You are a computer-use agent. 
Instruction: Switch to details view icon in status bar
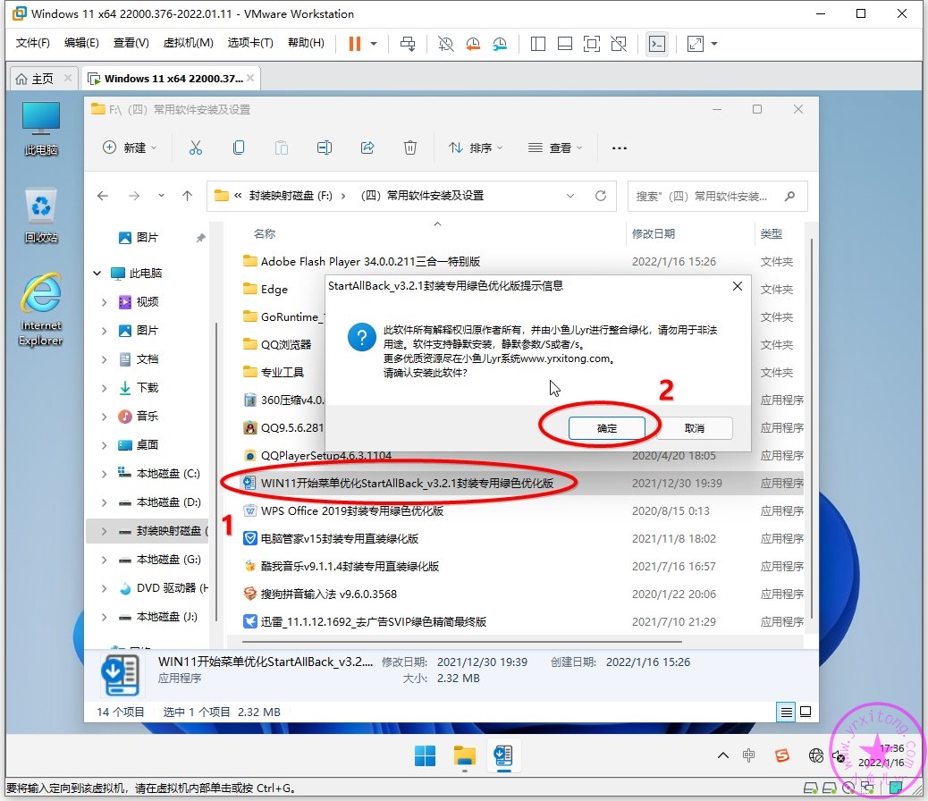pos(787,712)
